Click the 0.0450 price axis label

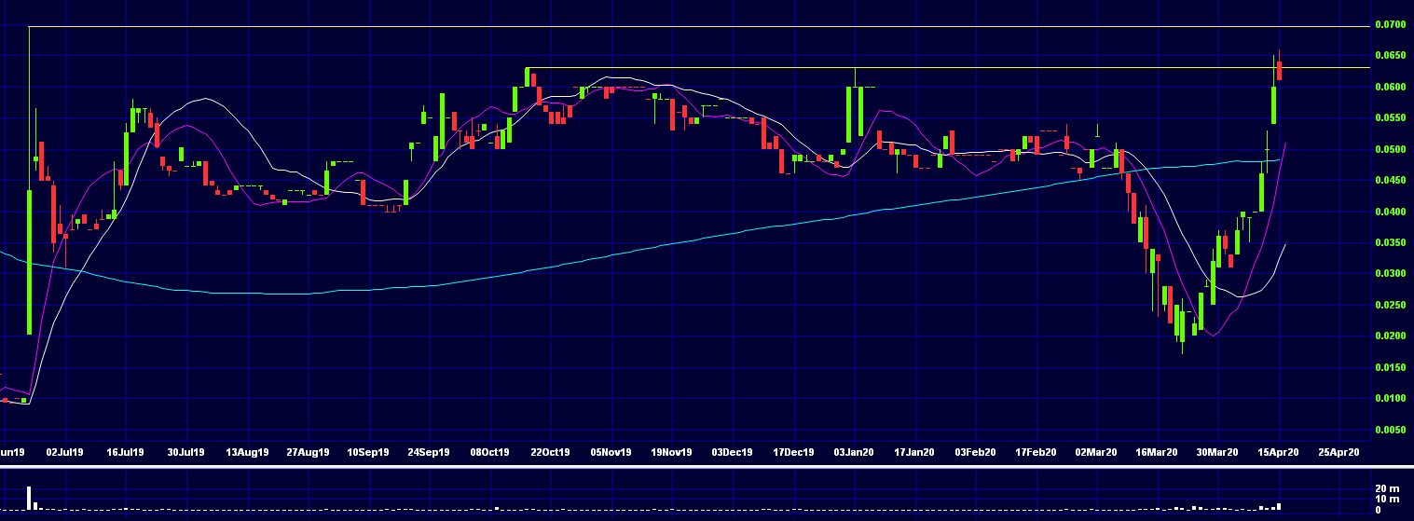click(x=1389, y=181)
